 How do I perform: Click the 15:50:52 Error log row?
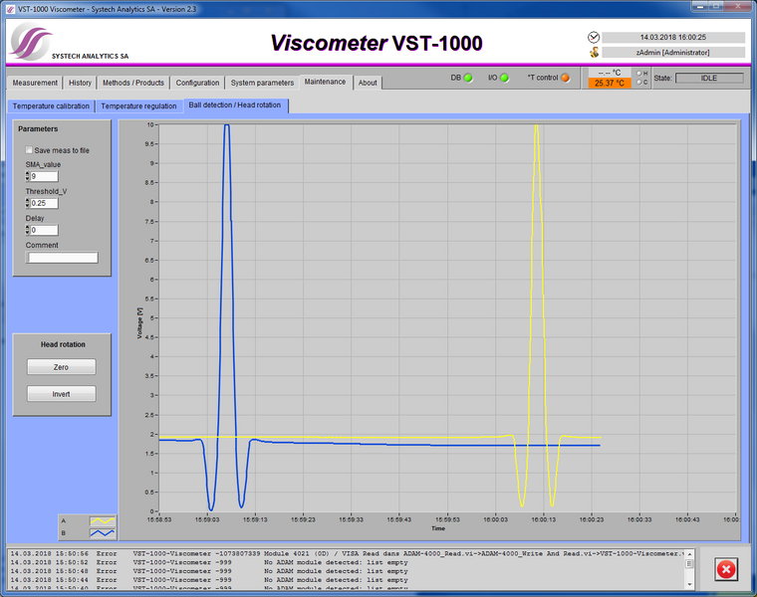click(347, 562)
